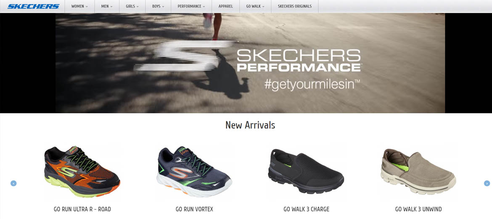
Task: Expand the Performance menu
Action: [x=191, y=6]
